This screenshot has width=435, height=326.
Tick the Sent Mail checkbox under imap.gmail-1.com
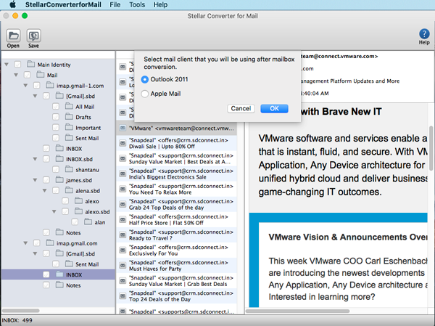(x=56, y=138)
